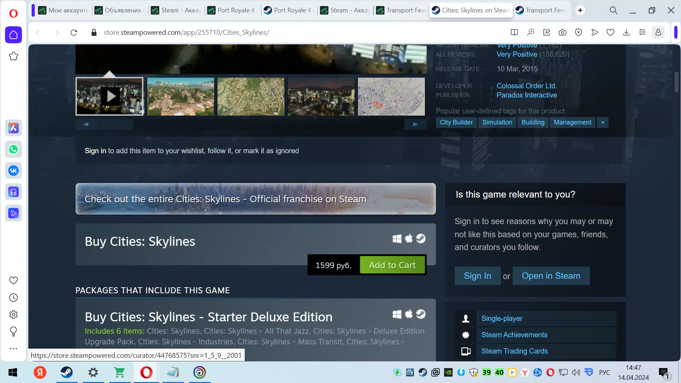Open the Opera sidebar Home button

(13, 35)
